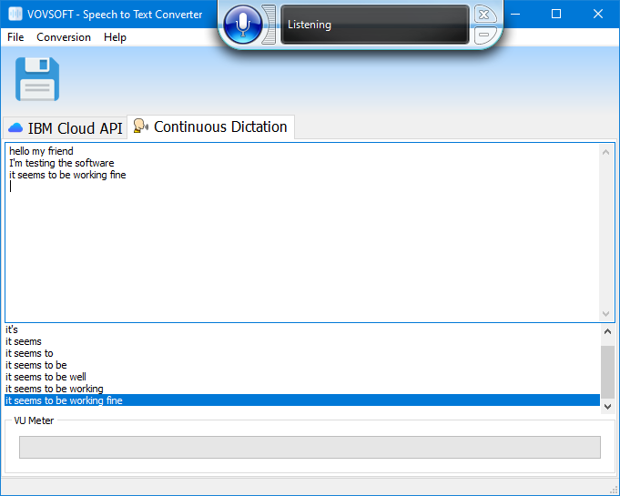
Task: Close the speech recognition bar
Action: tap(484, 15)
